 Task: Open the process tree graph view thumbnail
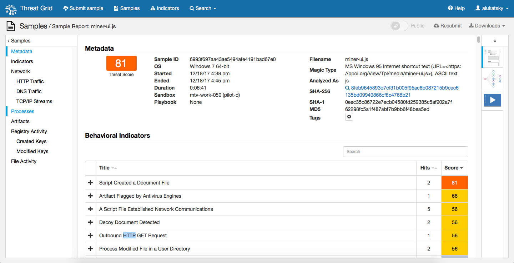point(492,79)
